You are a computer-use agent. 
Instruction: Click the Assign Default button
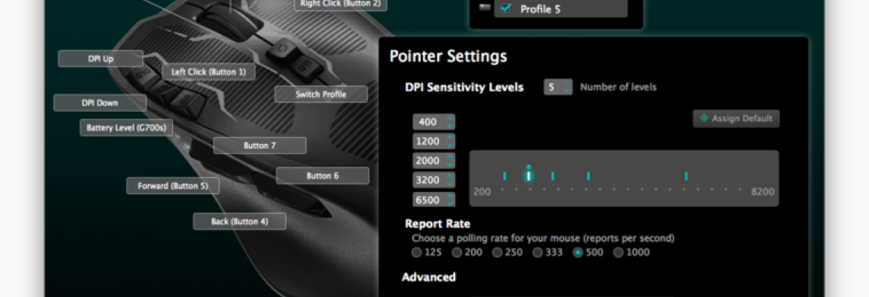736,119
